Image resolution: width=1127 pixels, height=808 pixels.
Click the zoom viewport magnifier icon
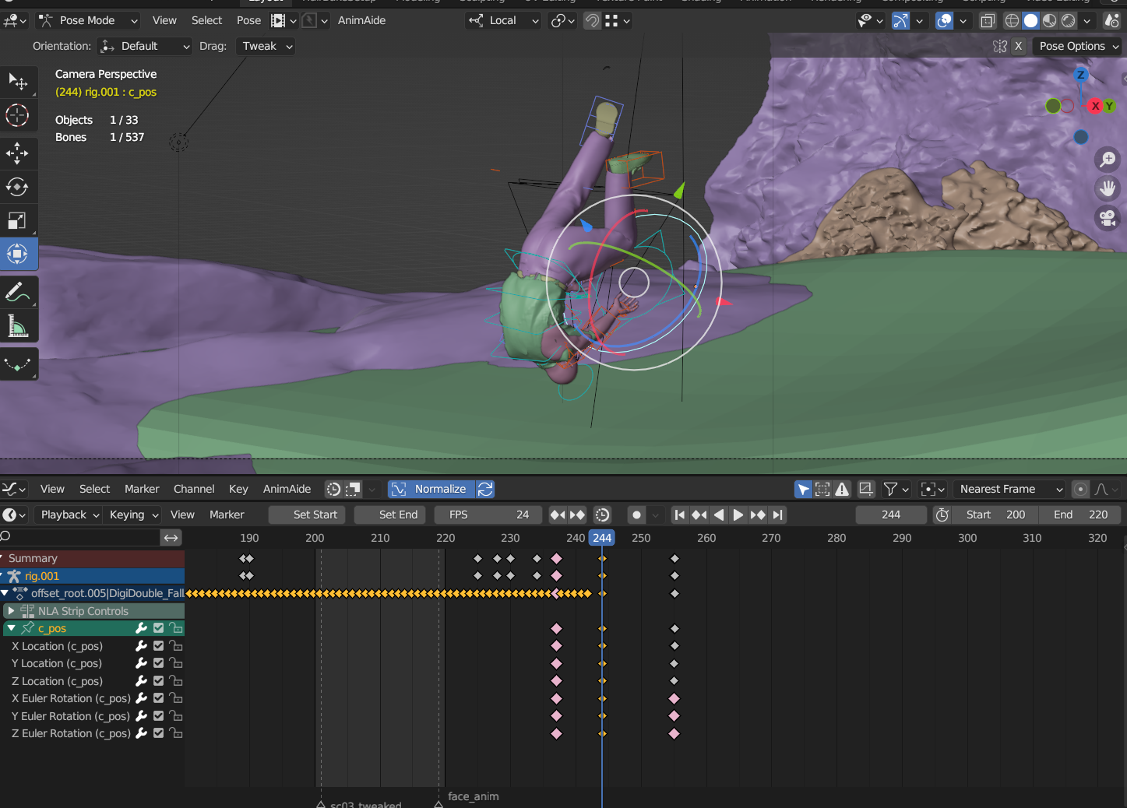tap(1107, 160)
